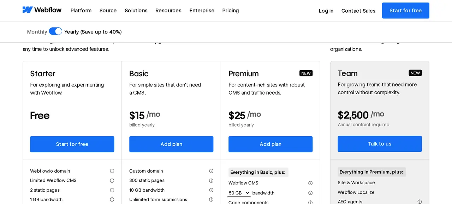Select Yearly (Save up to 40%) label
Viewport: 452px width, 204px height.
coord(93,32)
